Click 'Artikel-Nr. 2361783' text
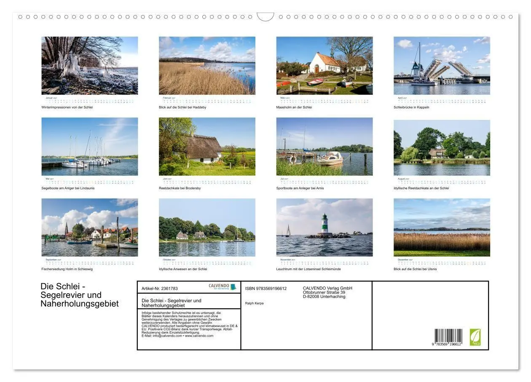The image size is (531, 382). click(x=160, y=289)
